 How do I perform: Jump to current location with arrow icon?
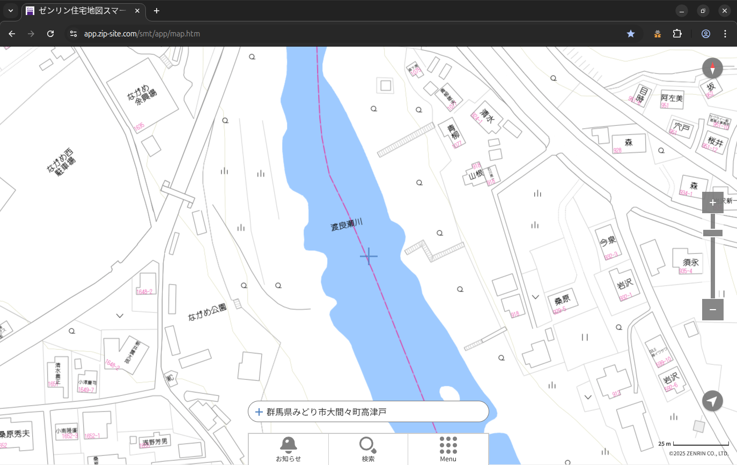[712, 401]
